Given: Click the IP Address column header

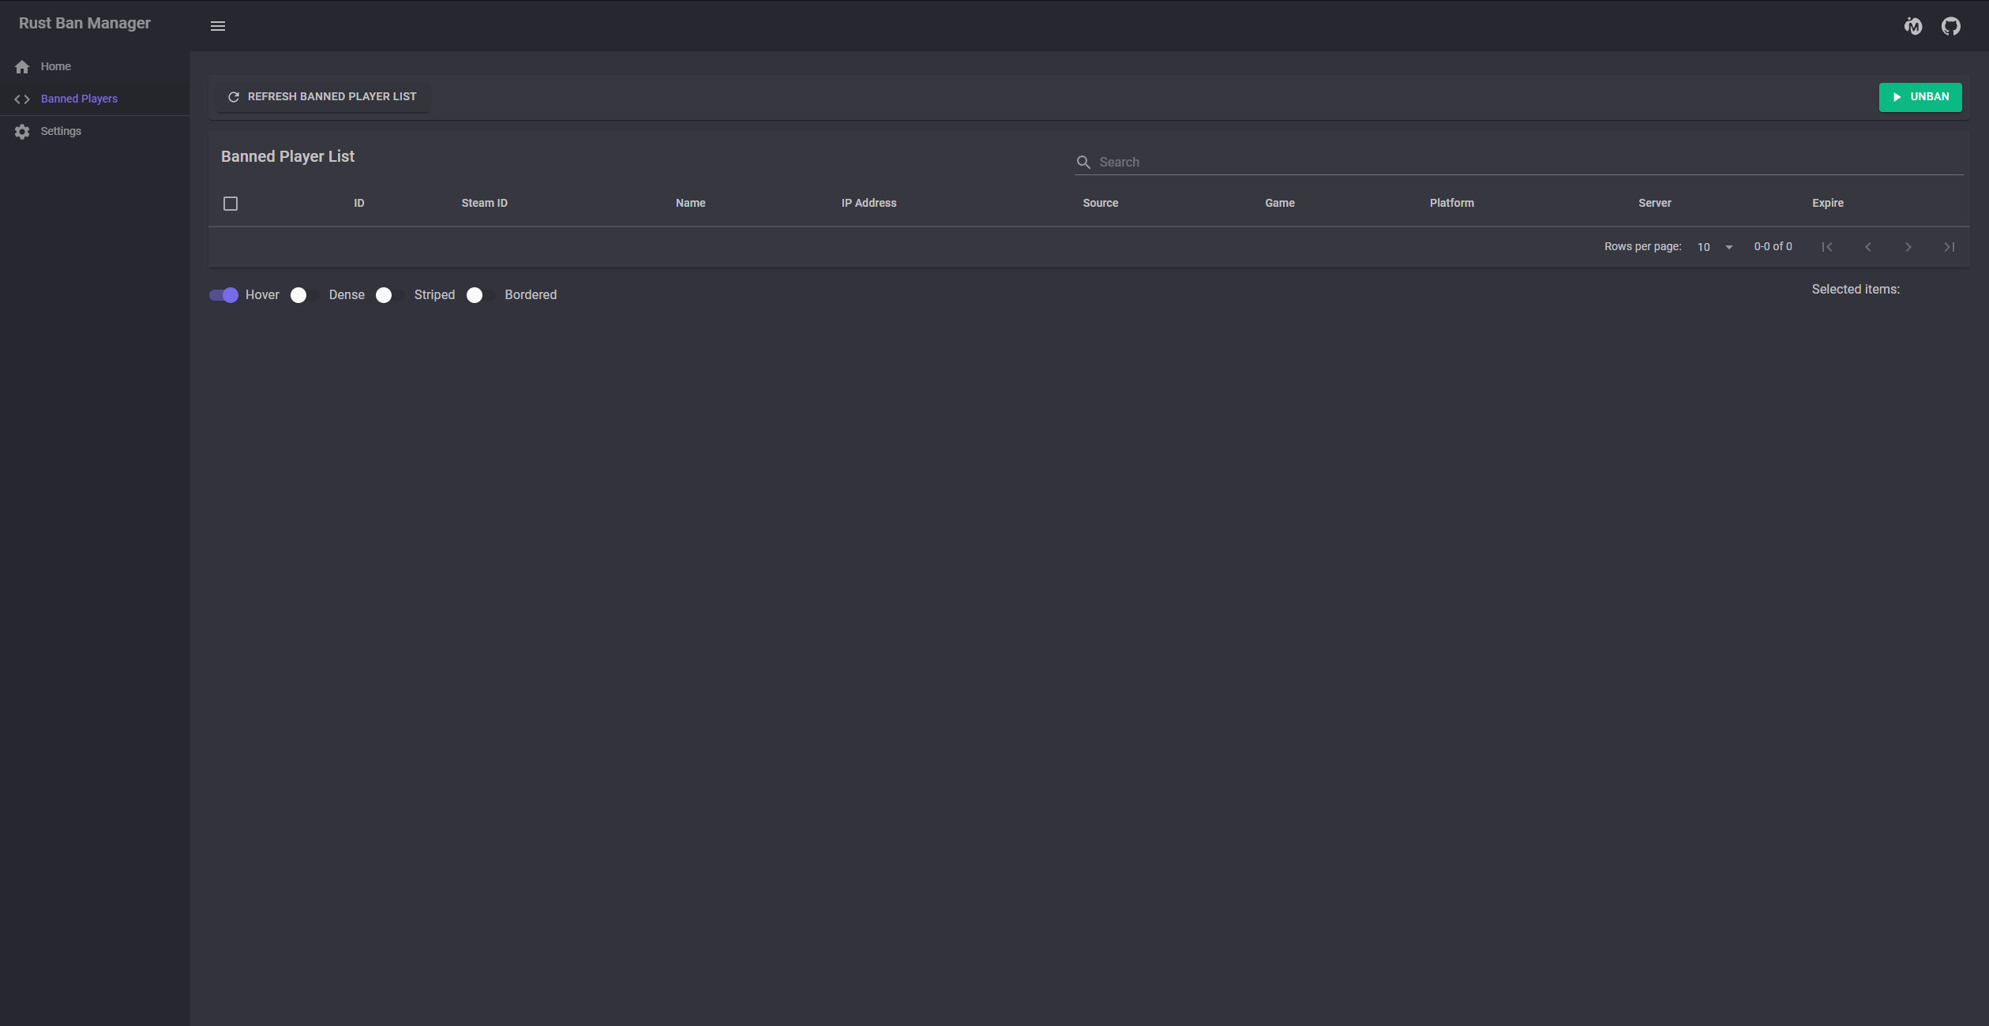Looking at the screenshot, I should pyautogui.click(x=869, y=204).
